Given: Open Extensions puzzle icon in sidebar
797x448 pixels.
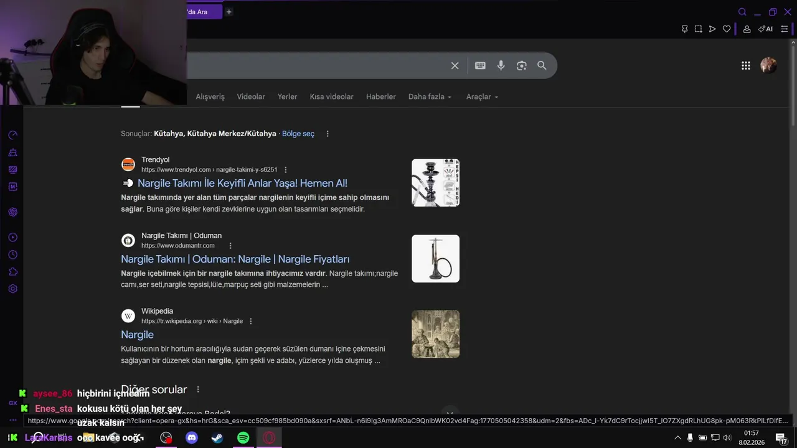Looking at the screenshot, I should 12,272.
